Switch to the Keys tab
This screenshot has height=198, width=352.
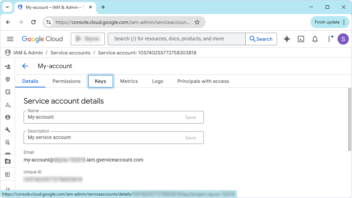pos(100,81)
